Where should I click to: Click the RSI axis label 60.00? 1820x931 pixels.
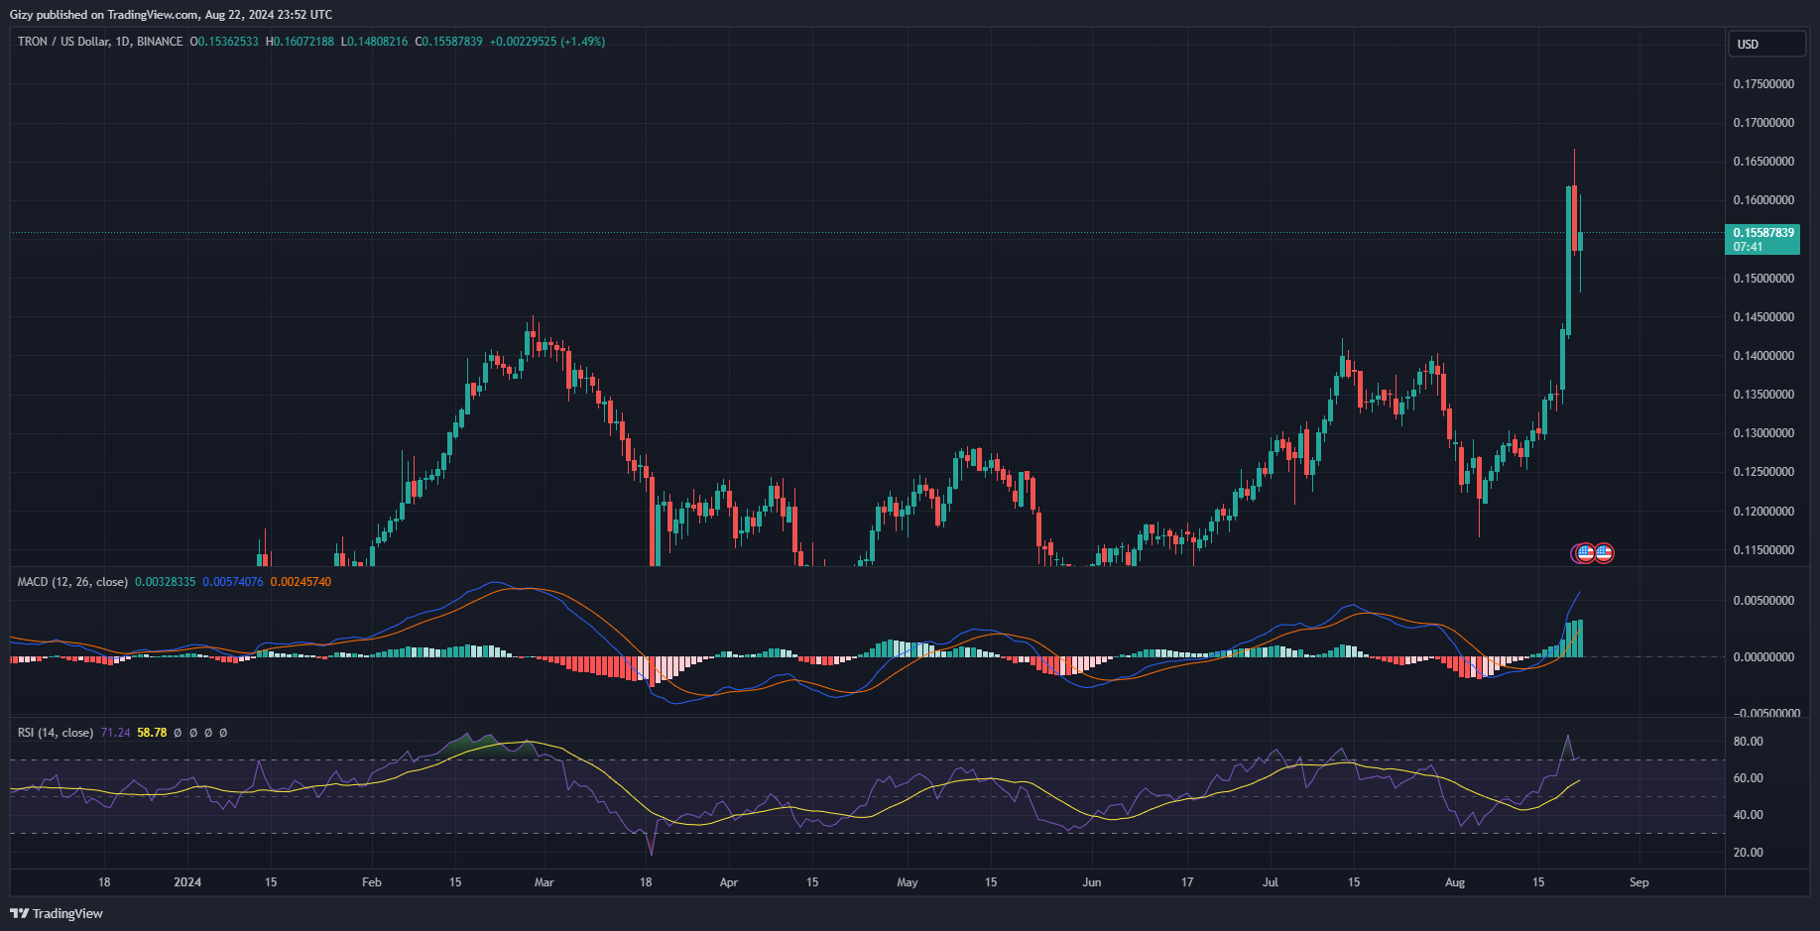point(1748,778)
